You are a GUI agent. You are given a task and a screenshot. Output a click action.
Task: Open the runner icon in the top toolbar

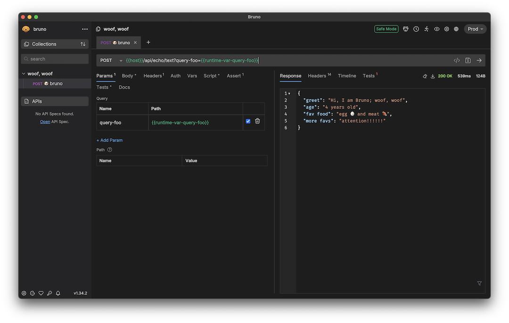427,29
